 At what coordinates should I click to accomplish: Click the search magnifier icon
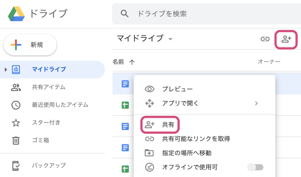[125, 14]
